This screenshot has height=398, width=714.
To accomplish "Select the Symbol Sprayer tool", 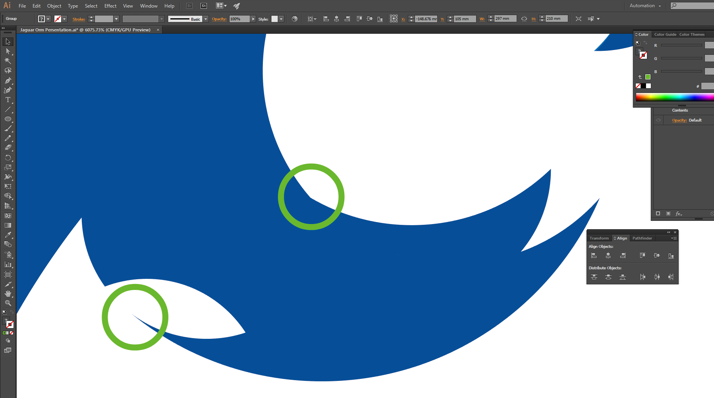I will (8, 255).
